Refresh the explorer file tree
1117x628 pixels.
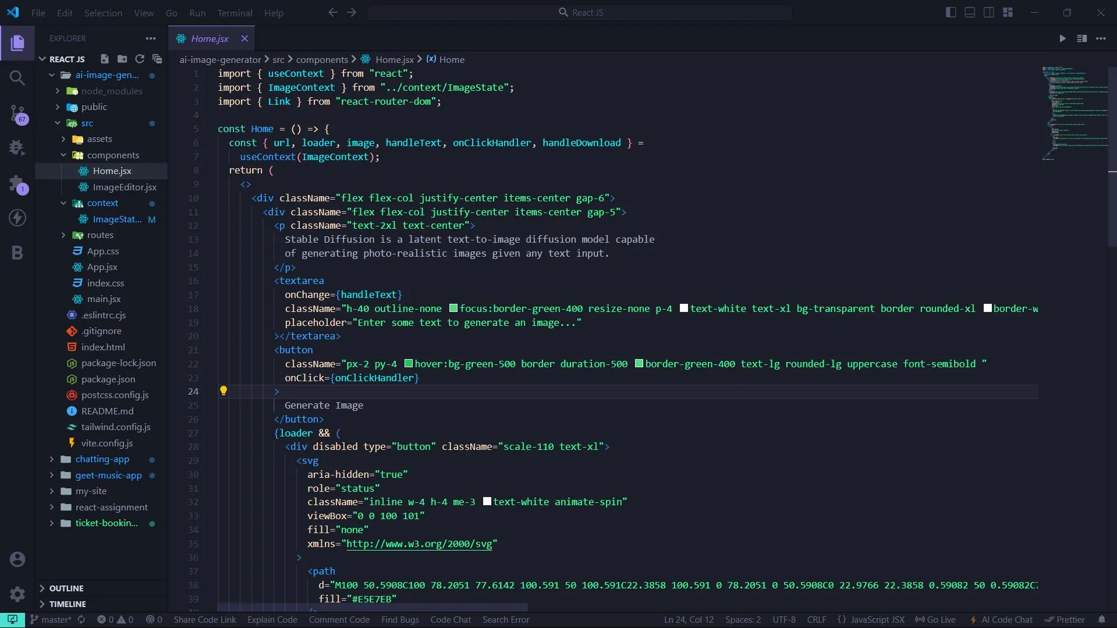coord(140,59)
